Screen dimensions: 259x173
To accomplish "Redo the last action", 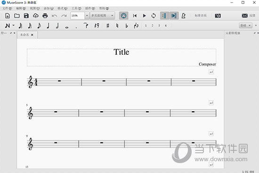I will click(x=64, y=16).
